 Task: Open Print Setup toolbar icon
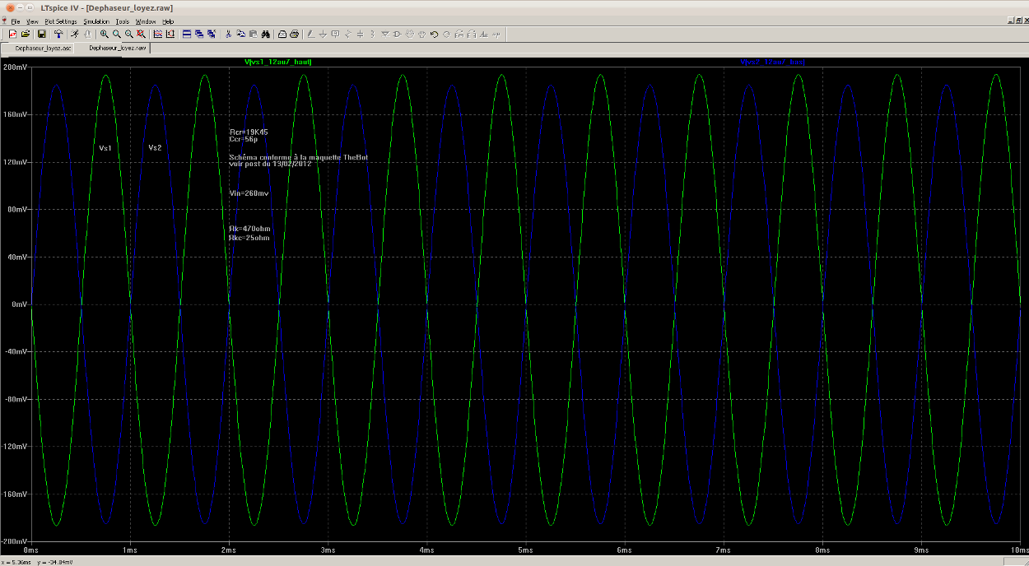pyautogui.click(x=282, y=34)
